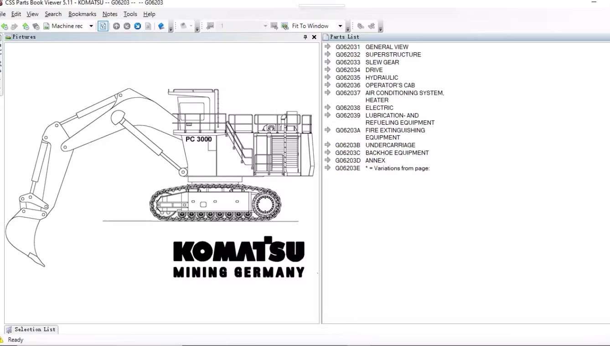This screenshot has width=610, height=346.
Task: Expand the toolbar overflow arrow after bookmark icon
Action: [171, 29]
